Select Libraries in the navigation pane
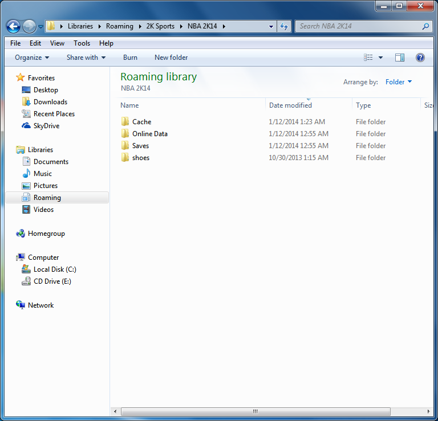Screen dimensions: 438x421 (x=40, y=150)
